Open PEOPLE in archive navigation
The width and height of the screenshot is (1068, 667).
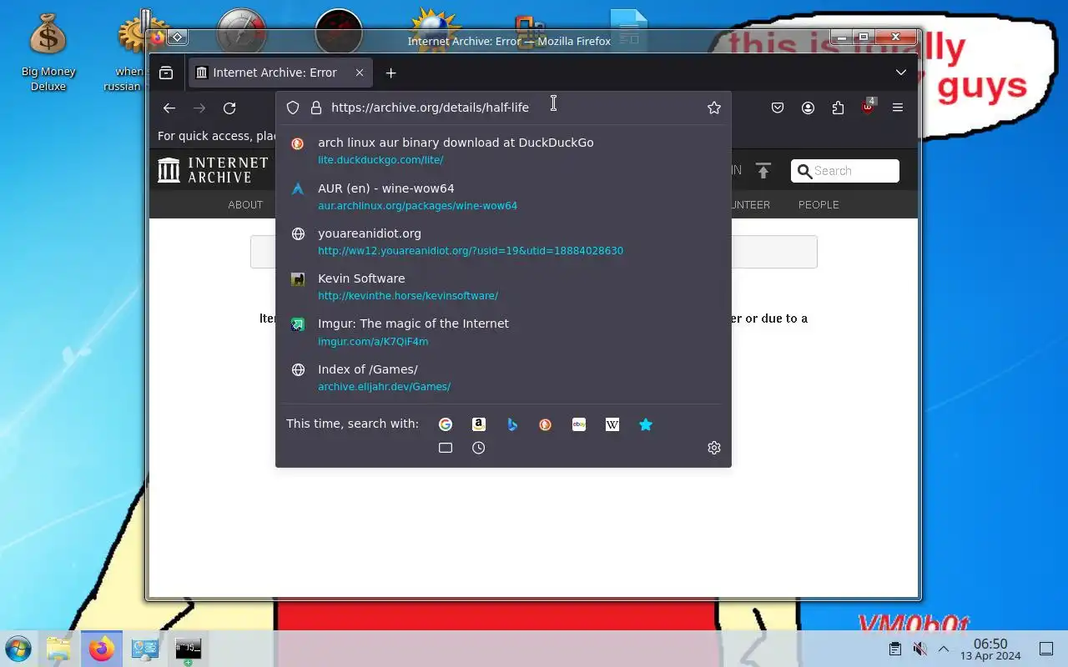(x=819, y=204)
